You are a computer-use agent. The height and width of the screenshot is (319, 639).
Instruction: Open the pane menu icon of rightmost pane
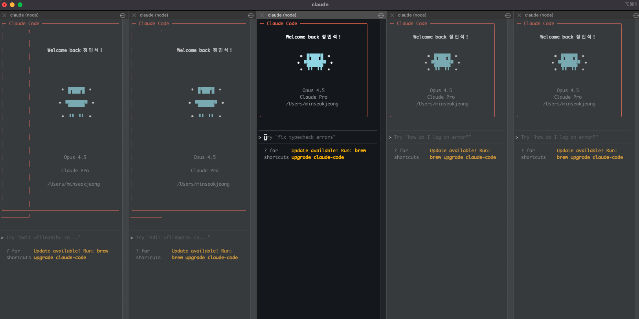click(636, 15)
